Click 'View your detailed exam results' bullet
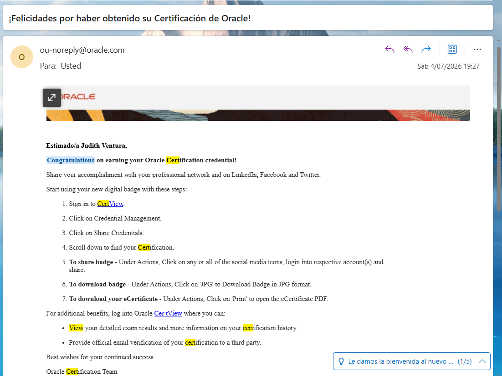502x376 pixels. click(183, 328)
